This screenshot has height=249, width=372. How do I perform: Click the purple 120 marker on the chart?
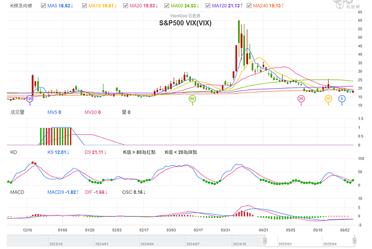(29, 99)
